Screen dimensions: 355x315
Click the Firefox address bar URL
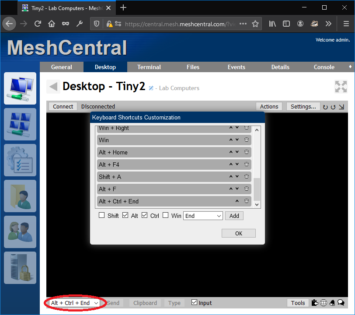[180, 24]
